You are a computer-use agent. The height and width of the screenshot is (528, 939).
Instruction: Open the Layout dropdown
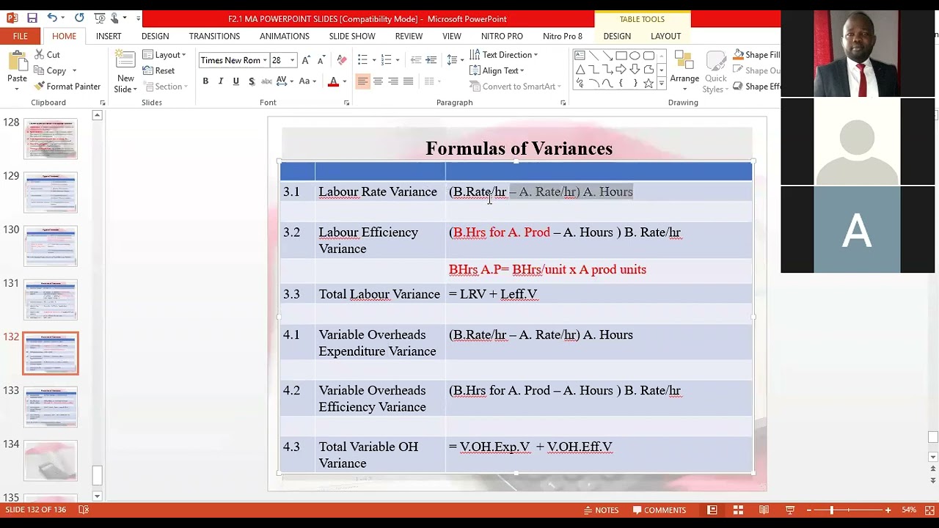(x=164, y=55)
